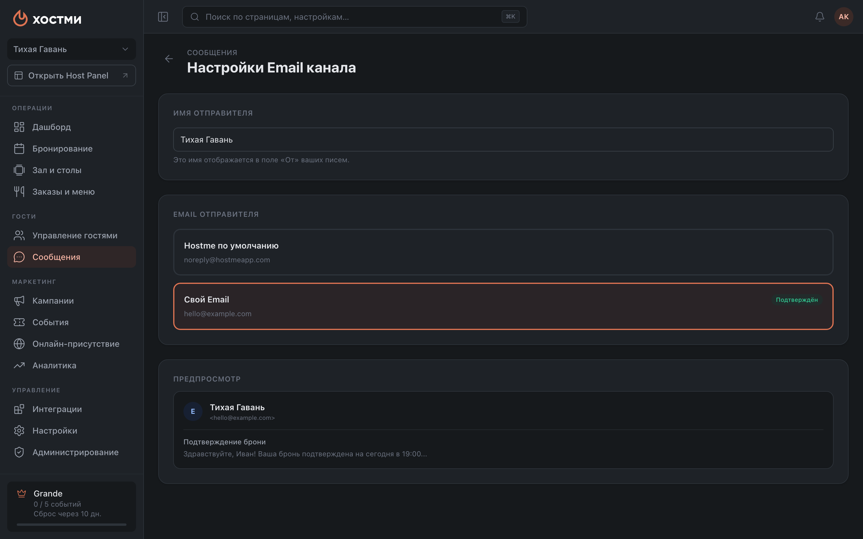The width and height of the screenshot is (863, 539).
Task: Expand the Тихая Гавань venue dropdown
Action: pos(71,49)
